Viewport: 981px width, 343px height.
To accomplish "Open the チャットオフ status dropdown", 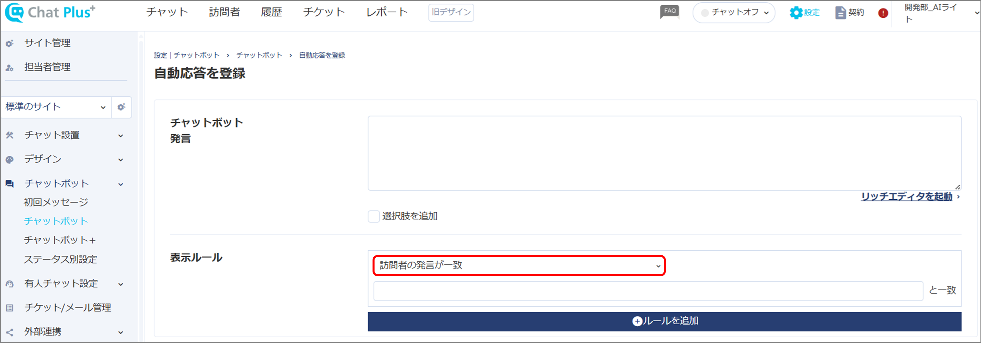I will pos(734,13).
